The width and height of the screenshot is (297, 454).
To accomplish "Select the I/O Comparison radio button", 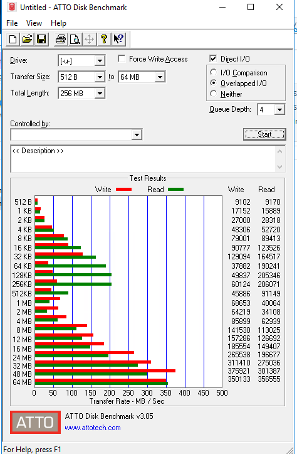I will 214,72.
